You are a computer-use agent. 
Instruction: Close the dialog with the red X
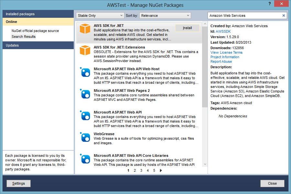(281, 4)
